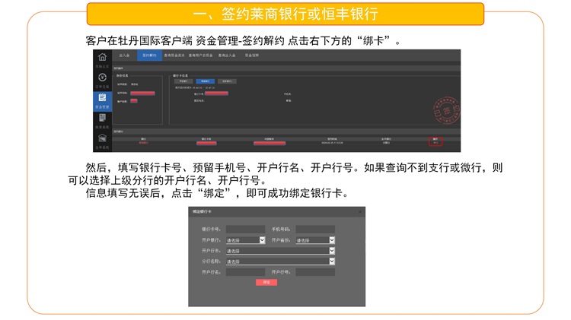The image size is (571, 320).
Task: Click the 银行卡号 input field
Action: pyautogui.click(x=245, y=229)
